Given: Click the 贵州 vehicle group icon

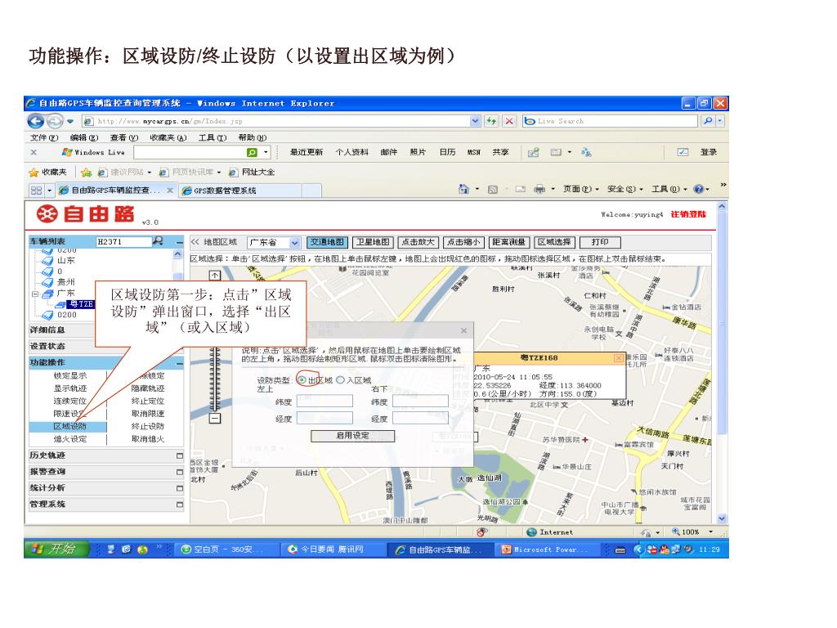Looking at the screenshot, I should 47,282.
